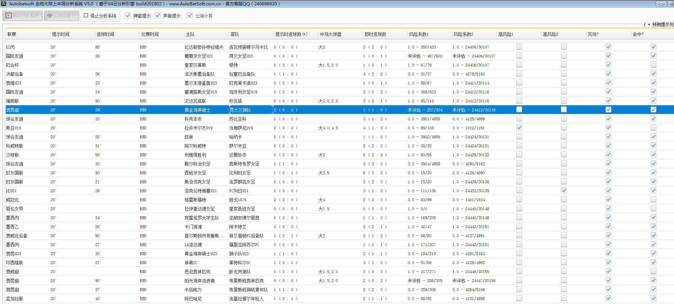Click the 主队 column header
Image resolution: width=674 pixels, height=304 pixels.
coord(190,34)
